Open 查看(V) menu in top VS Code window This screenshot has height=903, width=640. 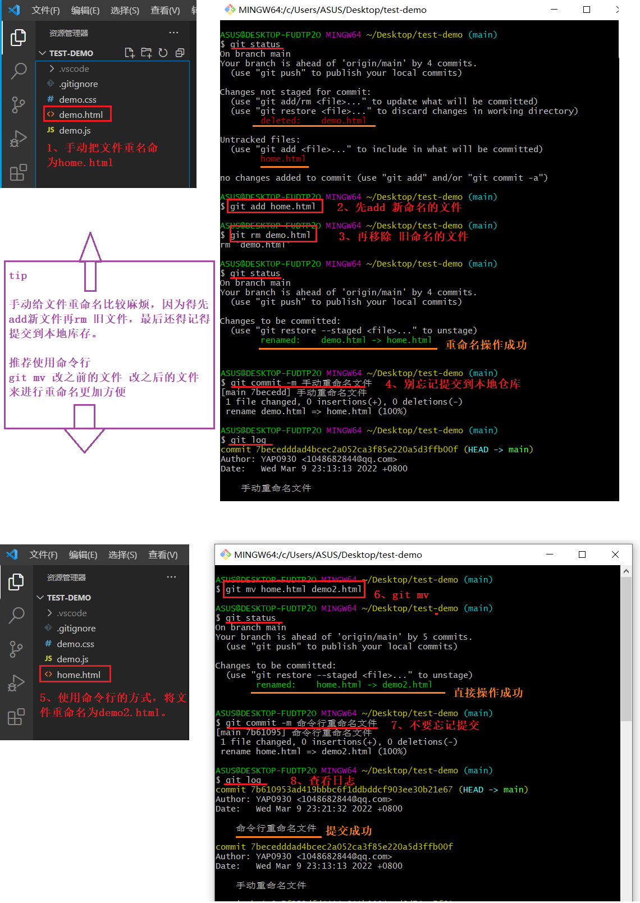165,10
